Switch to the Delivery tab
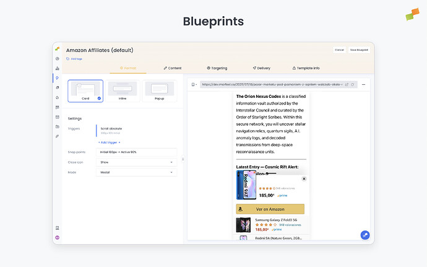427x267 pixels. click(261, 68)
